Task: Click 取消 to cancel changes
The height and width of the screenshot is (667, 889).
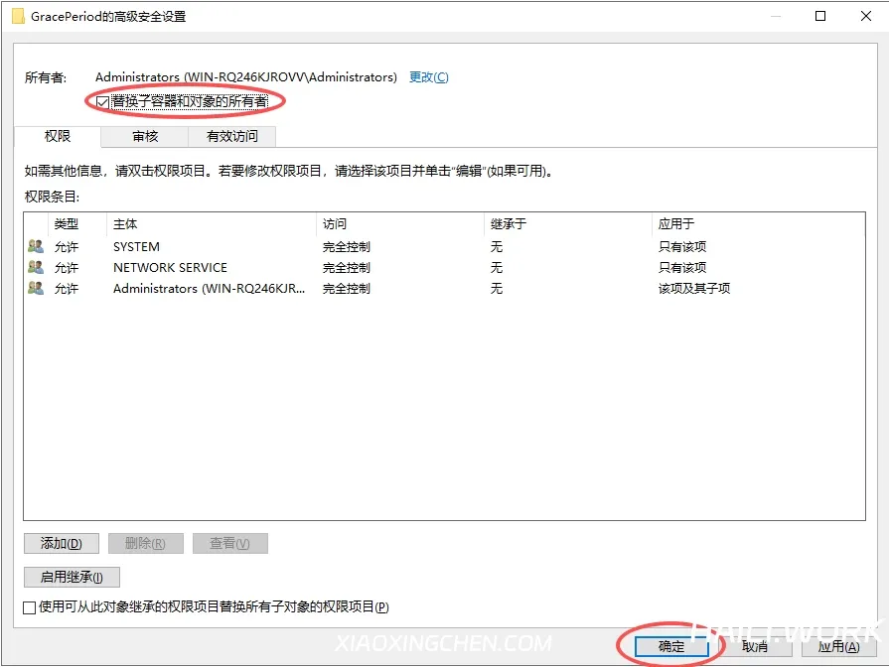Action: tap(754, 646)
